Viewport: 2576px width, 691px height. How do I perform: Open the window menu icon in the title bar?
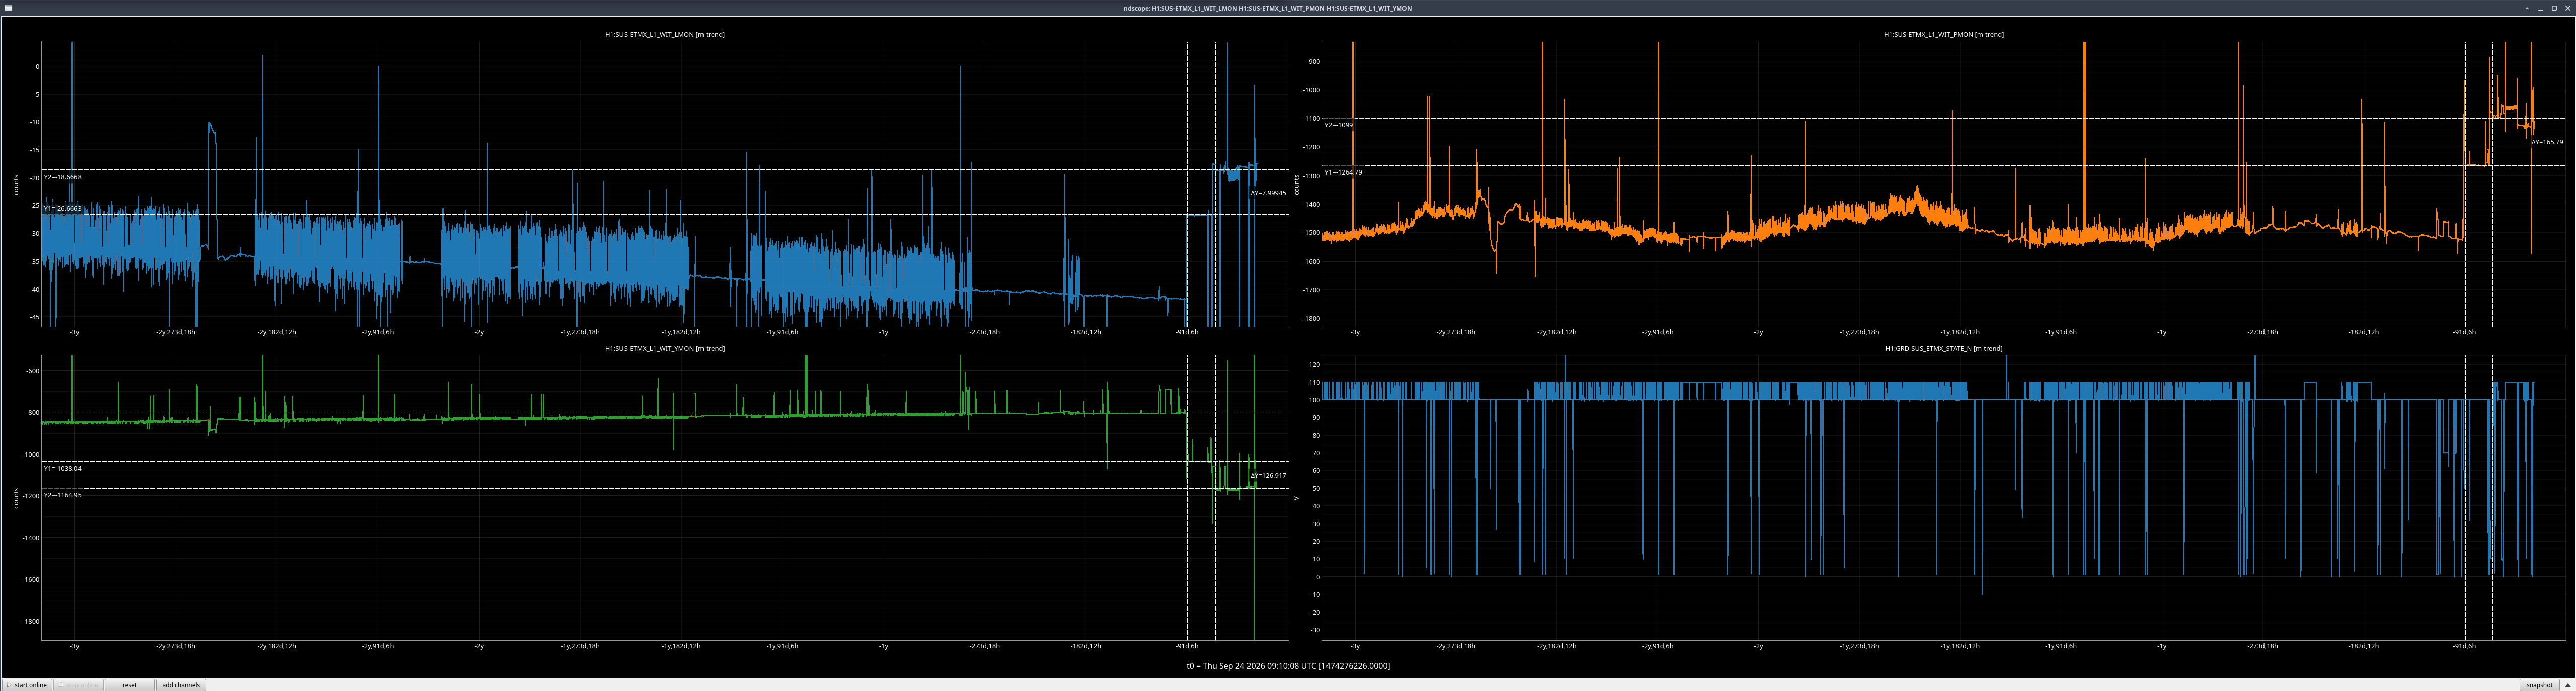pos(8,8)
